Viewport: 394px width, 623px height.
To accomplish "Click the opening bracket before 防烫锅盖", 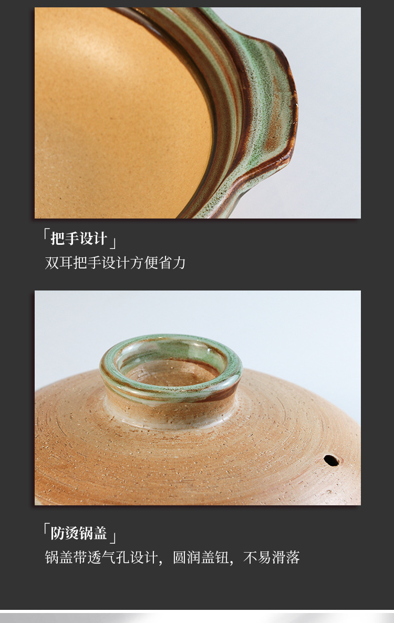I will (46, 529).
